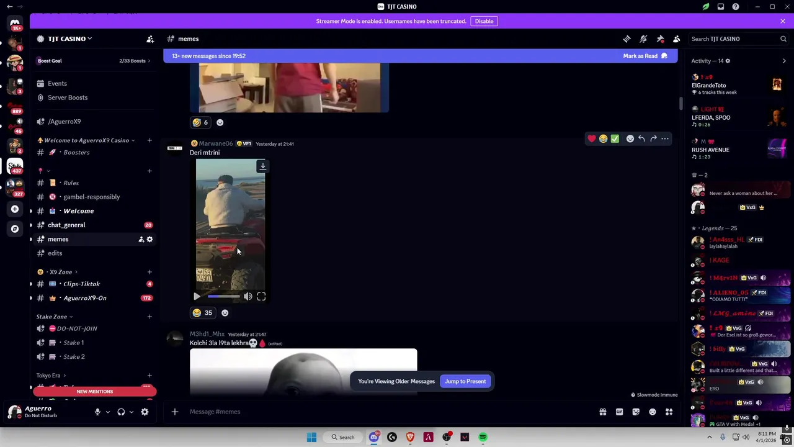Reply to the Deri mtrini message
Viewport: 794px width, 447px height.
[641, 138]
